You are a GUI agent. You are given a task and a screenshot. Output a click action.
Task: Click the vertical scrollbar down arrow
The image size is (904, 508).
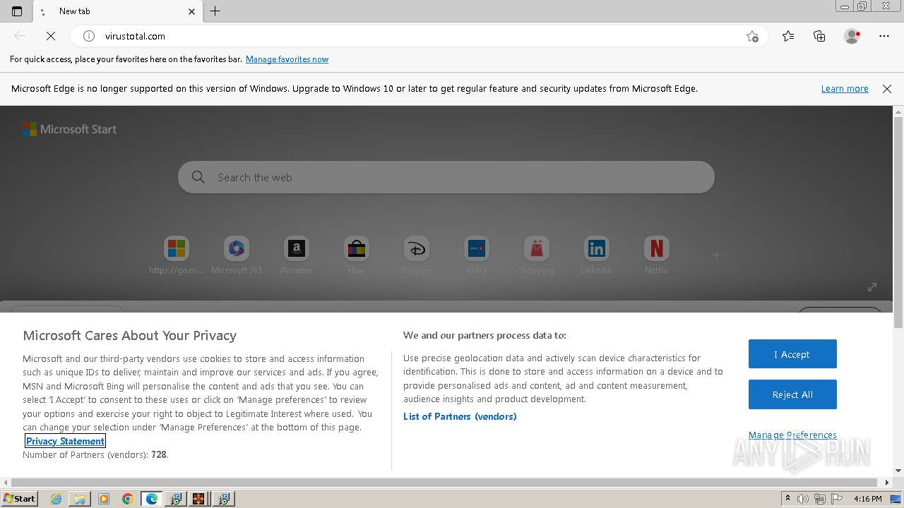click(898, 471)
